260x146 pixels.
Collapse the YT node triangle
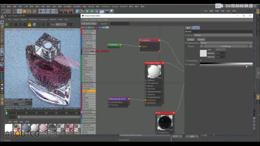coord(156,113)
